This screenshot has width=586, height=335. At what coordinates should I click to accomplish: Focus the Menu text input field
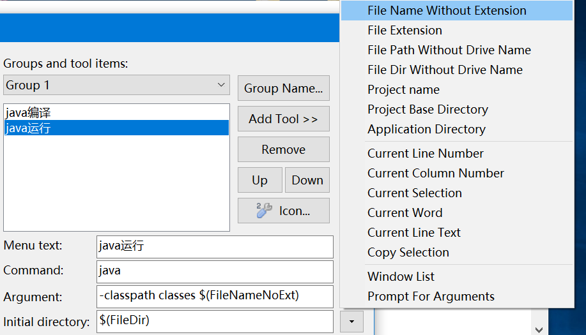(x=215, y=246)
